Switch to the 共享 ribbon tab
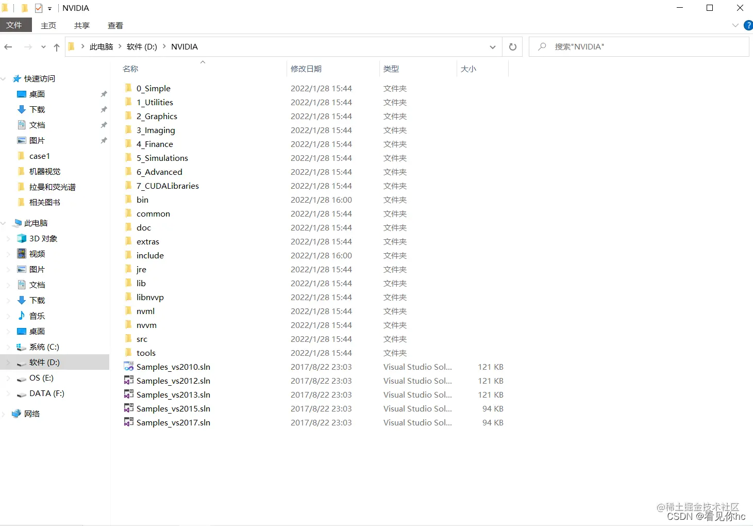The image size is (753, 526). pyautogui.click(x=82, y=25)
